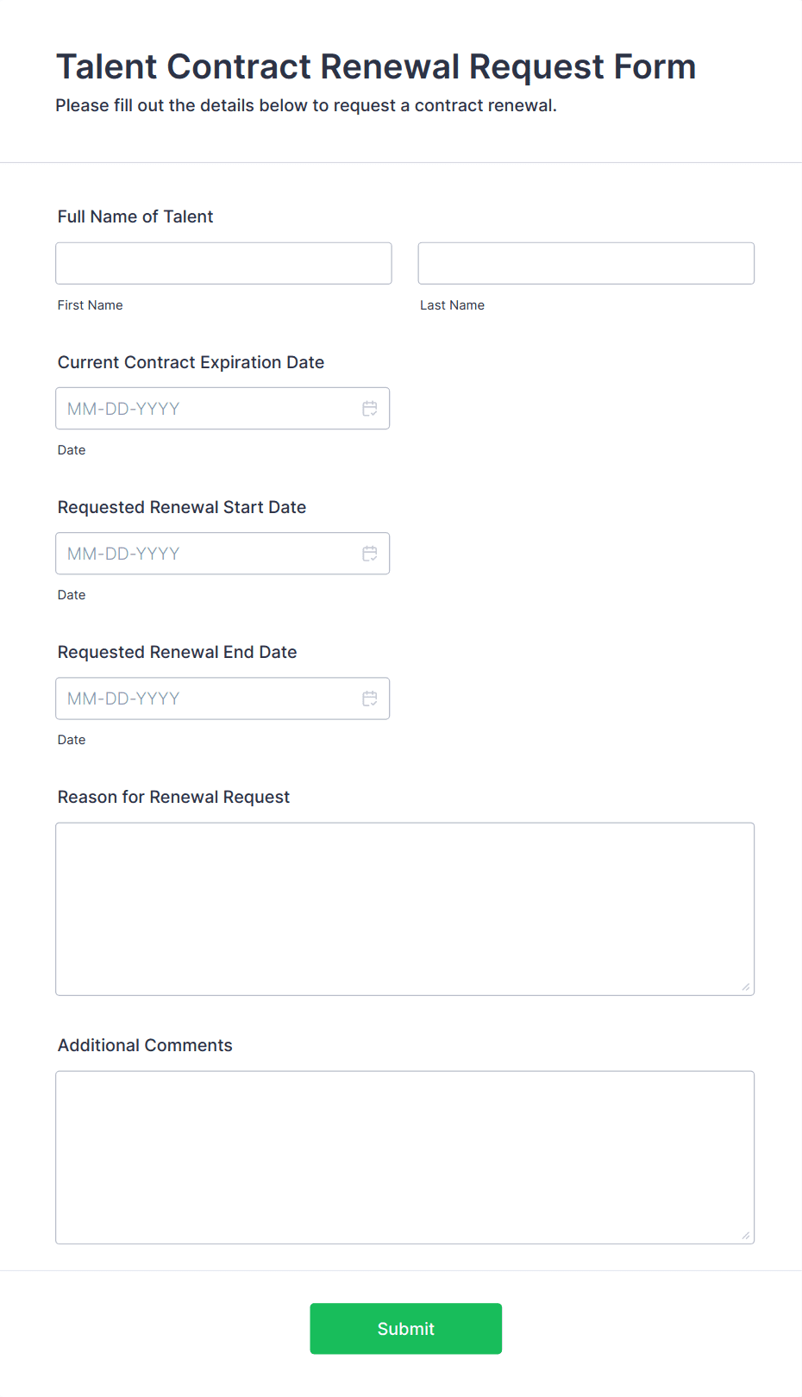Click the Submit button

(405, 1328)
